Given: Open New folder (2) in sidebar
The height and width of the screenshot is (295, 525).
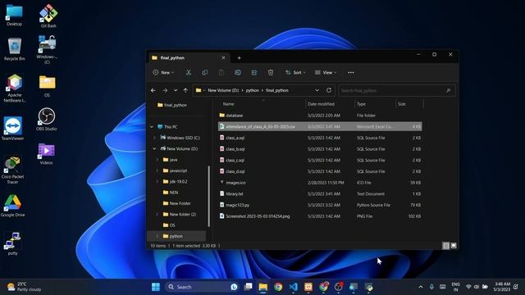Looking at the screenshot, I should 182,215.
